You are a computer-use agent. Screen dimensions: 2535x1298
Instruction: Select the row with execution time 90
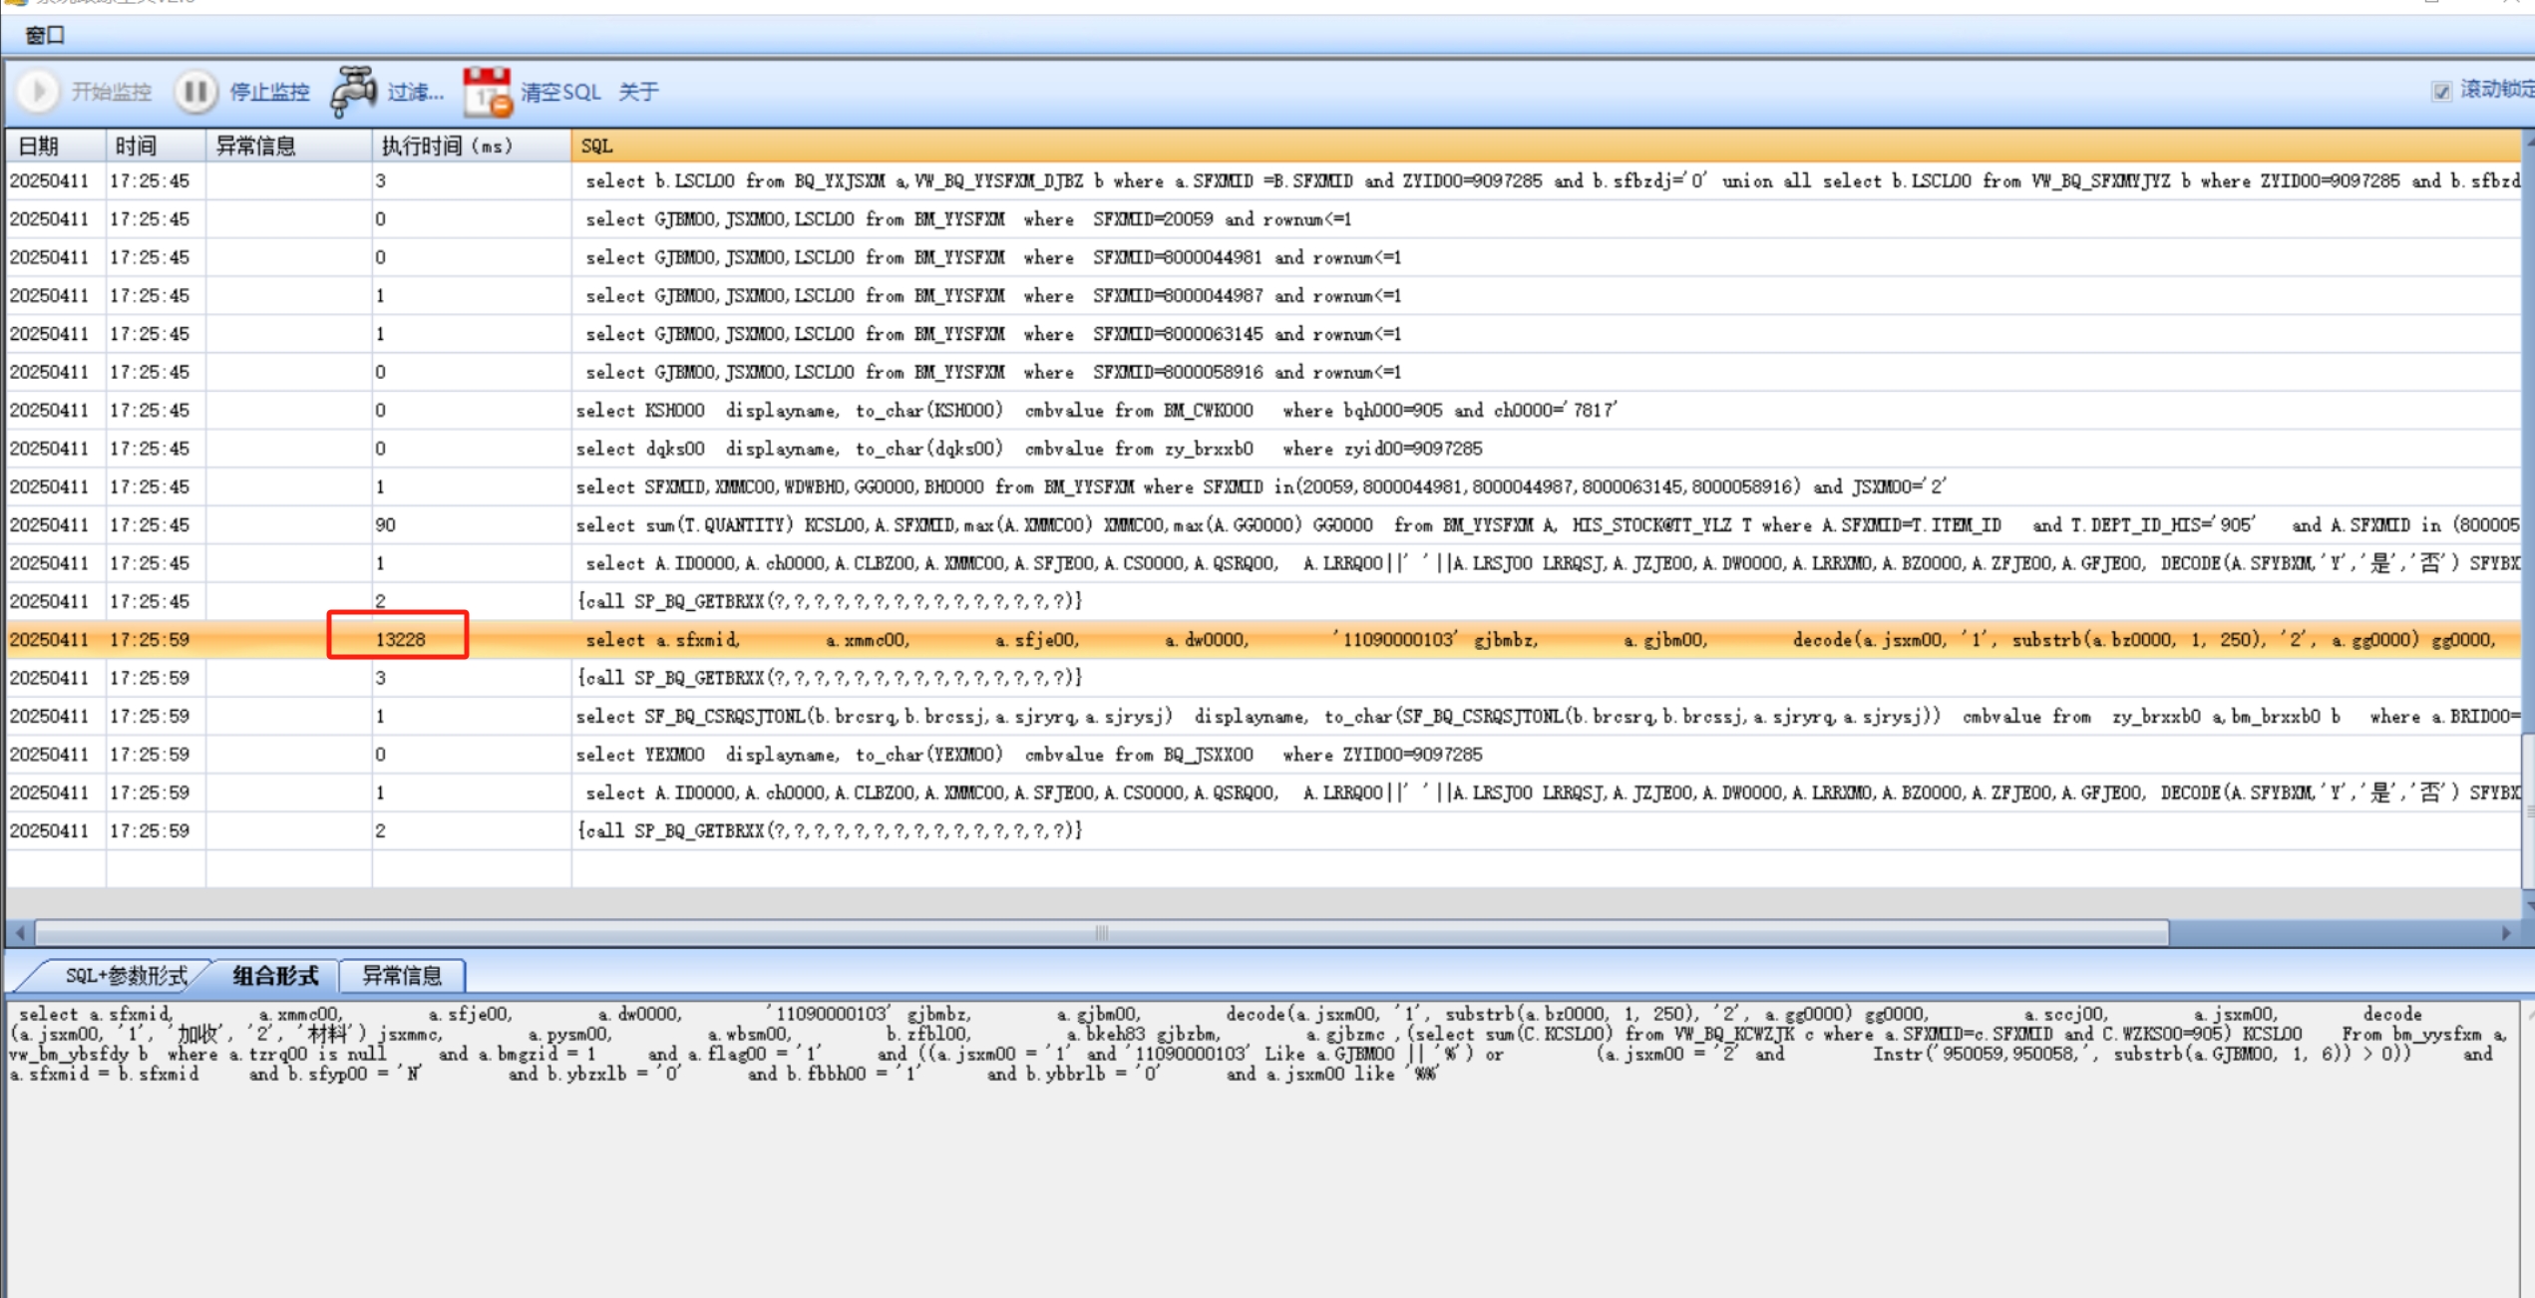pyautogui.click(x=386, y=524)
